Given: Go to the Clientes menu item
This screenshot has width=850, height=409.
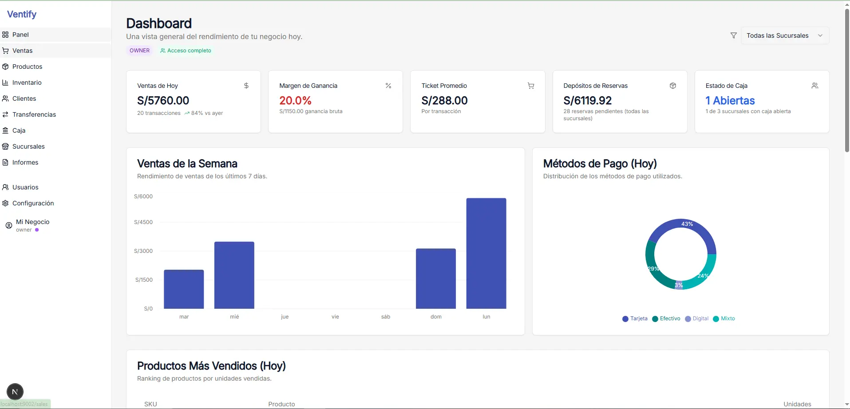Looking at the screenshot, I should point(24,98).
